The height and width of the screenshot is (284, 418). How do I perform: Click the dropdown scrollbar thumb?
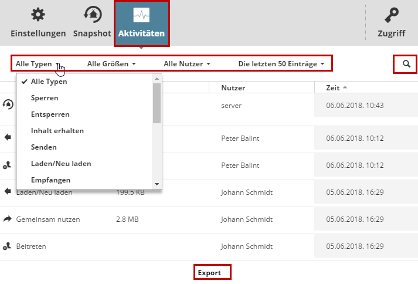point(157,103)
